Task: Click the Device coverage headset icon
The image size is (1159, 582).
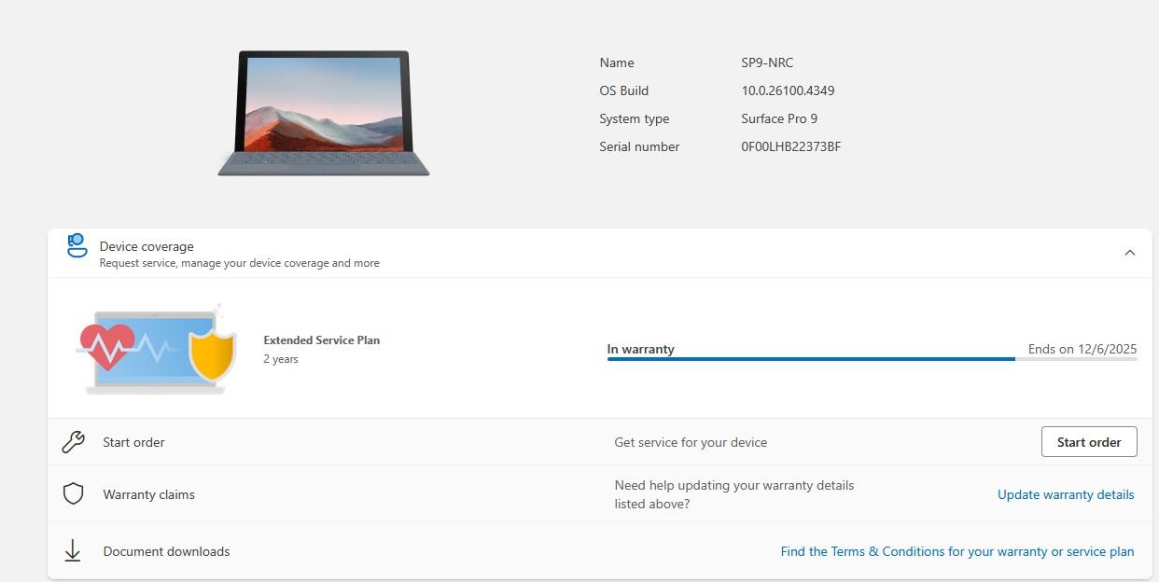Action: (x=77, y=245)
